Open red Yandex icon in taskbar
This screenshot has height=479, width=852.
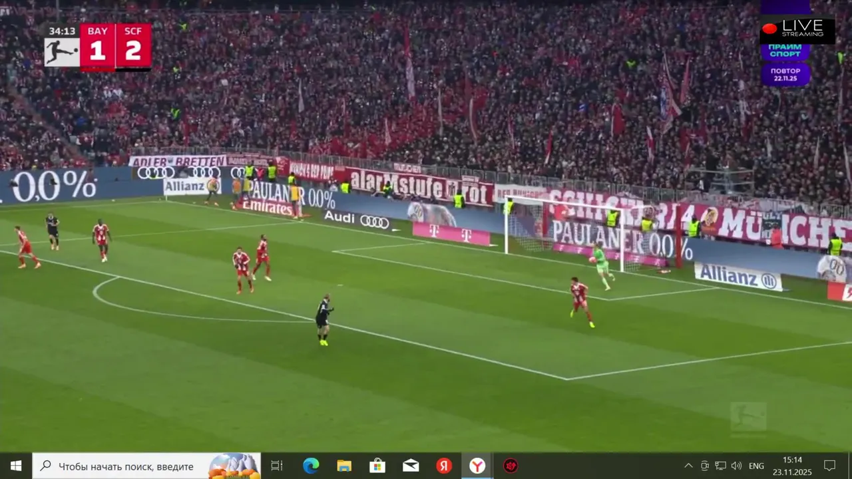coord(444,466)
